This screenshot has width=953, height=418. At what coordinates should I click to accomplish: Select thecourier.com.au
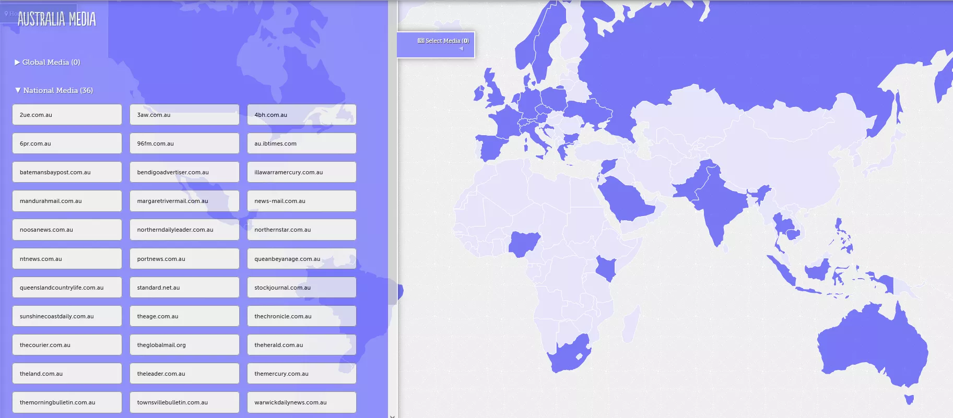pyautogui.click(x=67, y=345)
